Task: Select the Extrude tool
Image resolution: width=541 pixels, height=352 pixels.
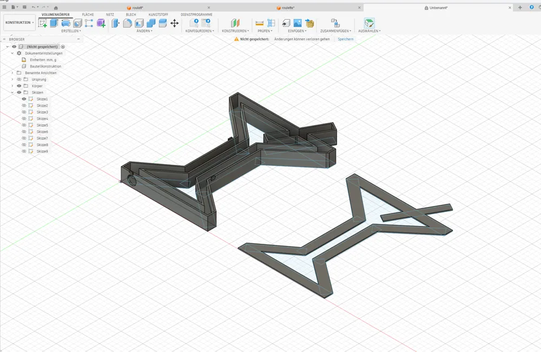Action: click(54, 23)
